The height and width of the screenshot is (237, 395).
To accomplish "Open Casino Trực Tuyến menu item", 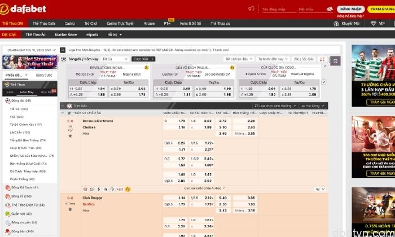I will pyautogui.click(x=120, y=24).
